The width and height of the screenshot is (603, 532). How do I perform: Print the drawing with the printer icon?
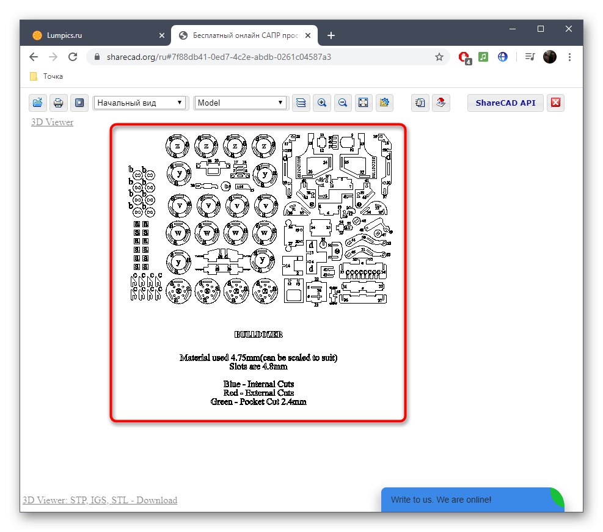point(59,103)
